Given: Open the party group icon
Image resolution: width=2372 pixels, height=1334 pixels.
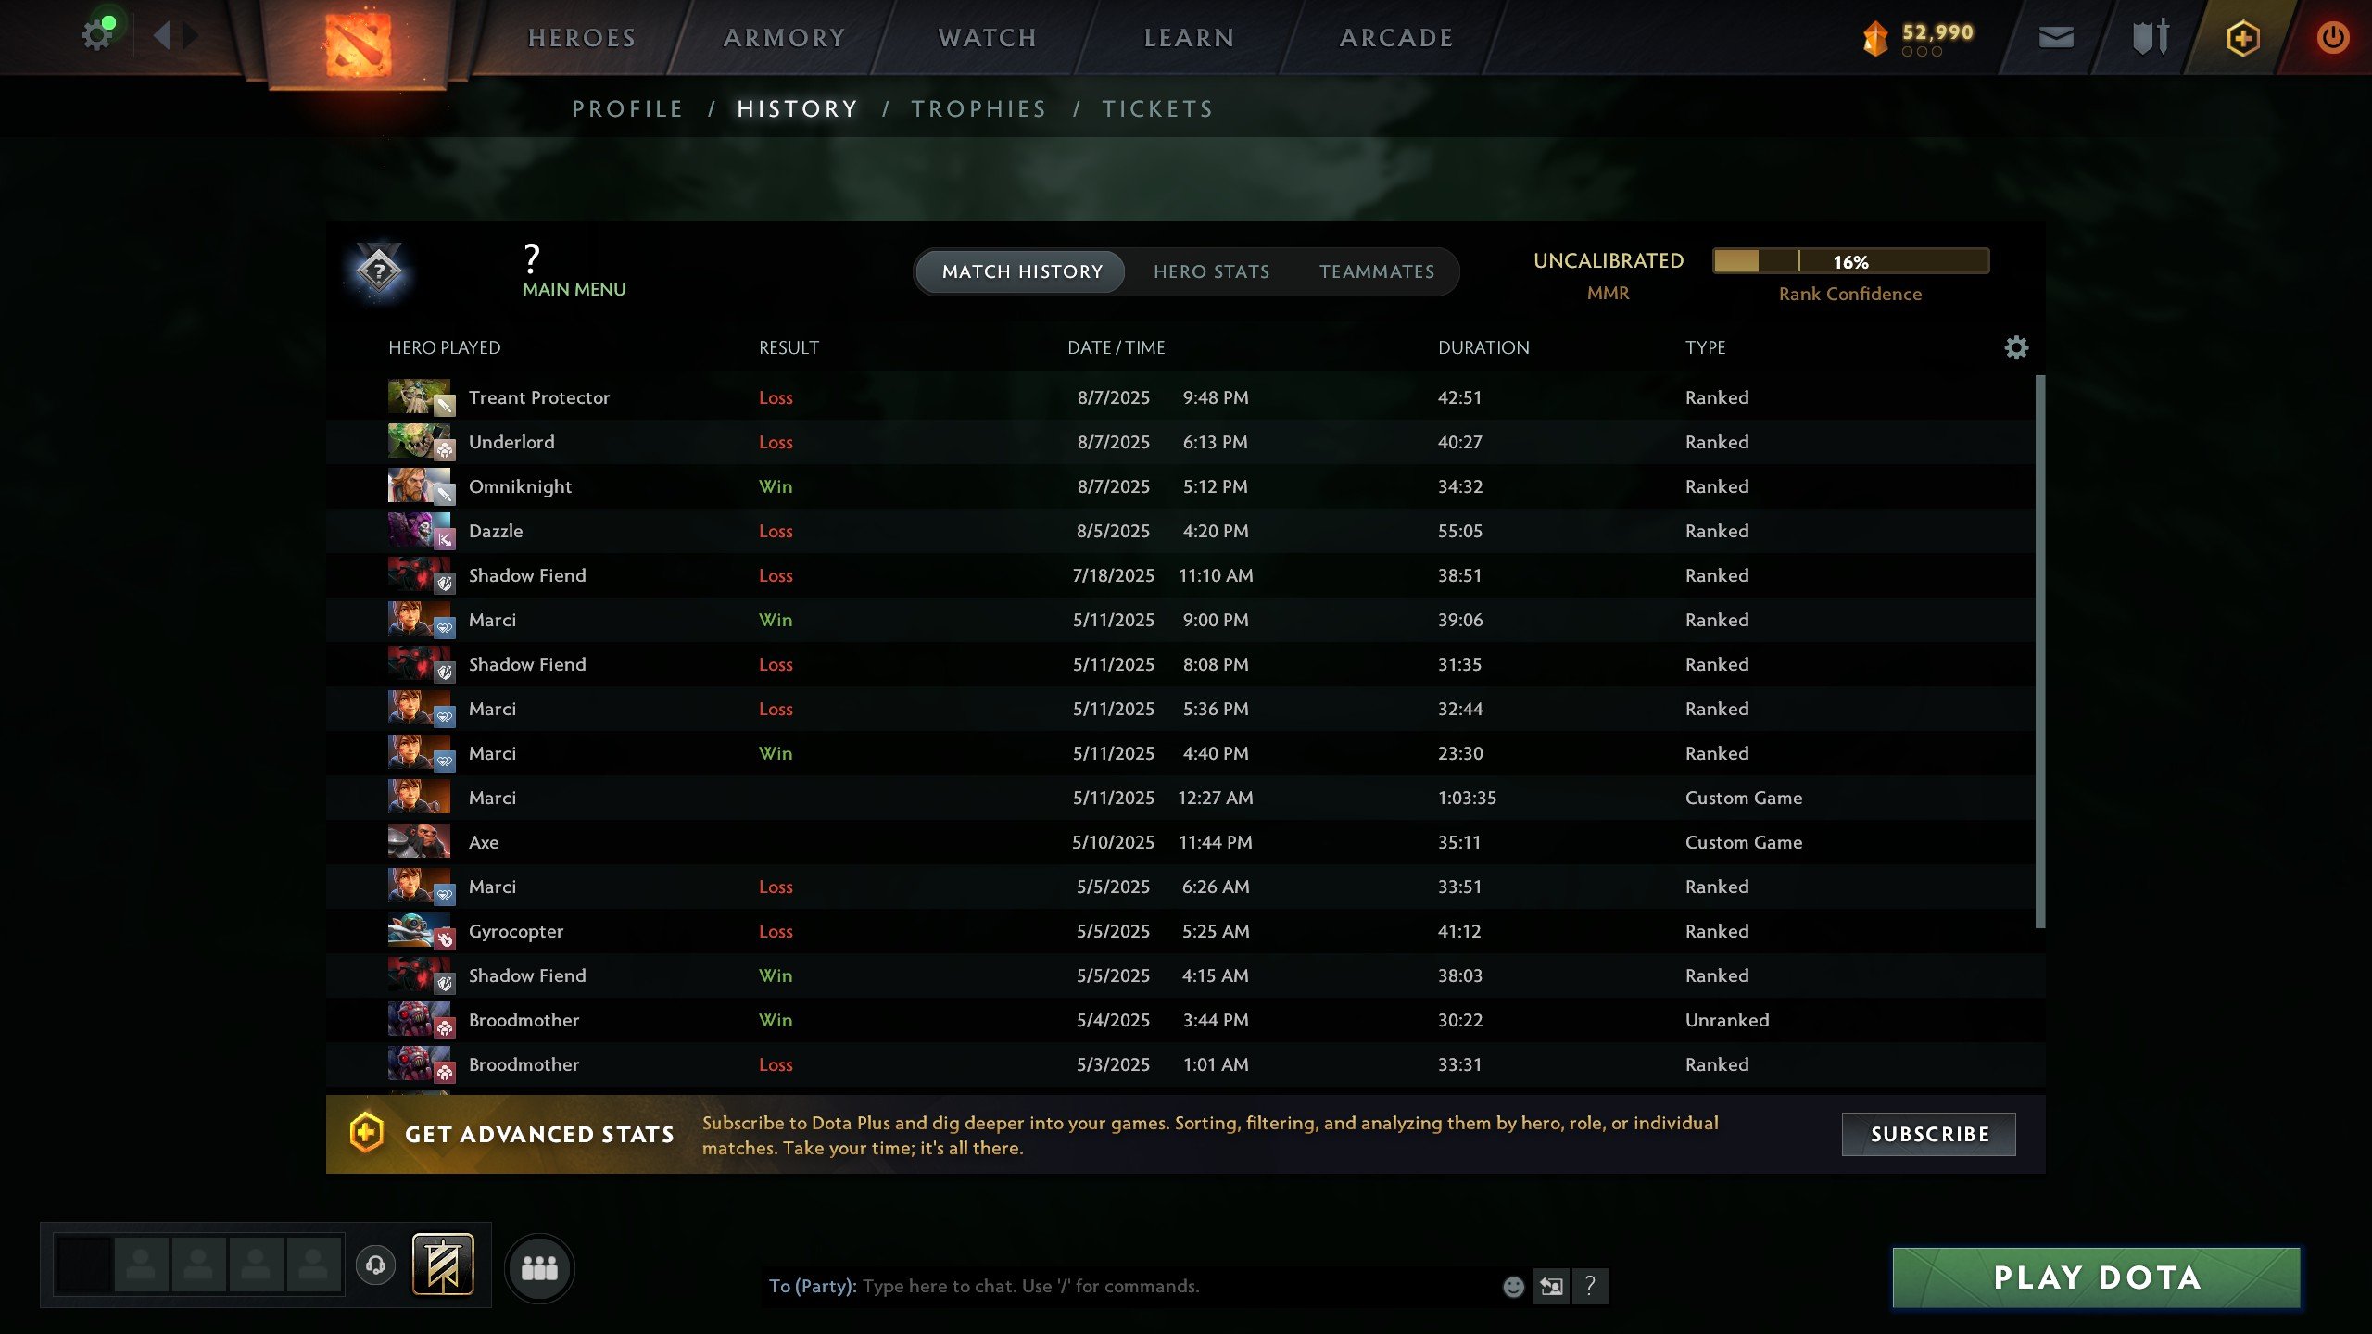Looking at the screenshot, I should tap(539, 1267).
